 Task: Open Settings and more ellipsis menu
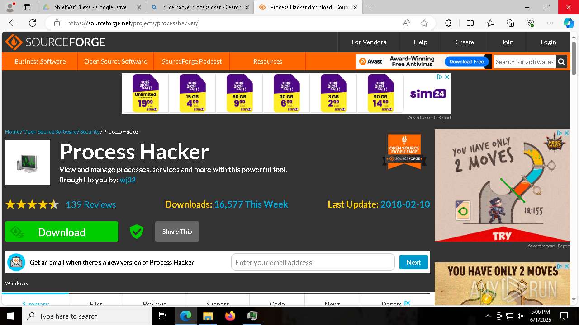(550, 23)
